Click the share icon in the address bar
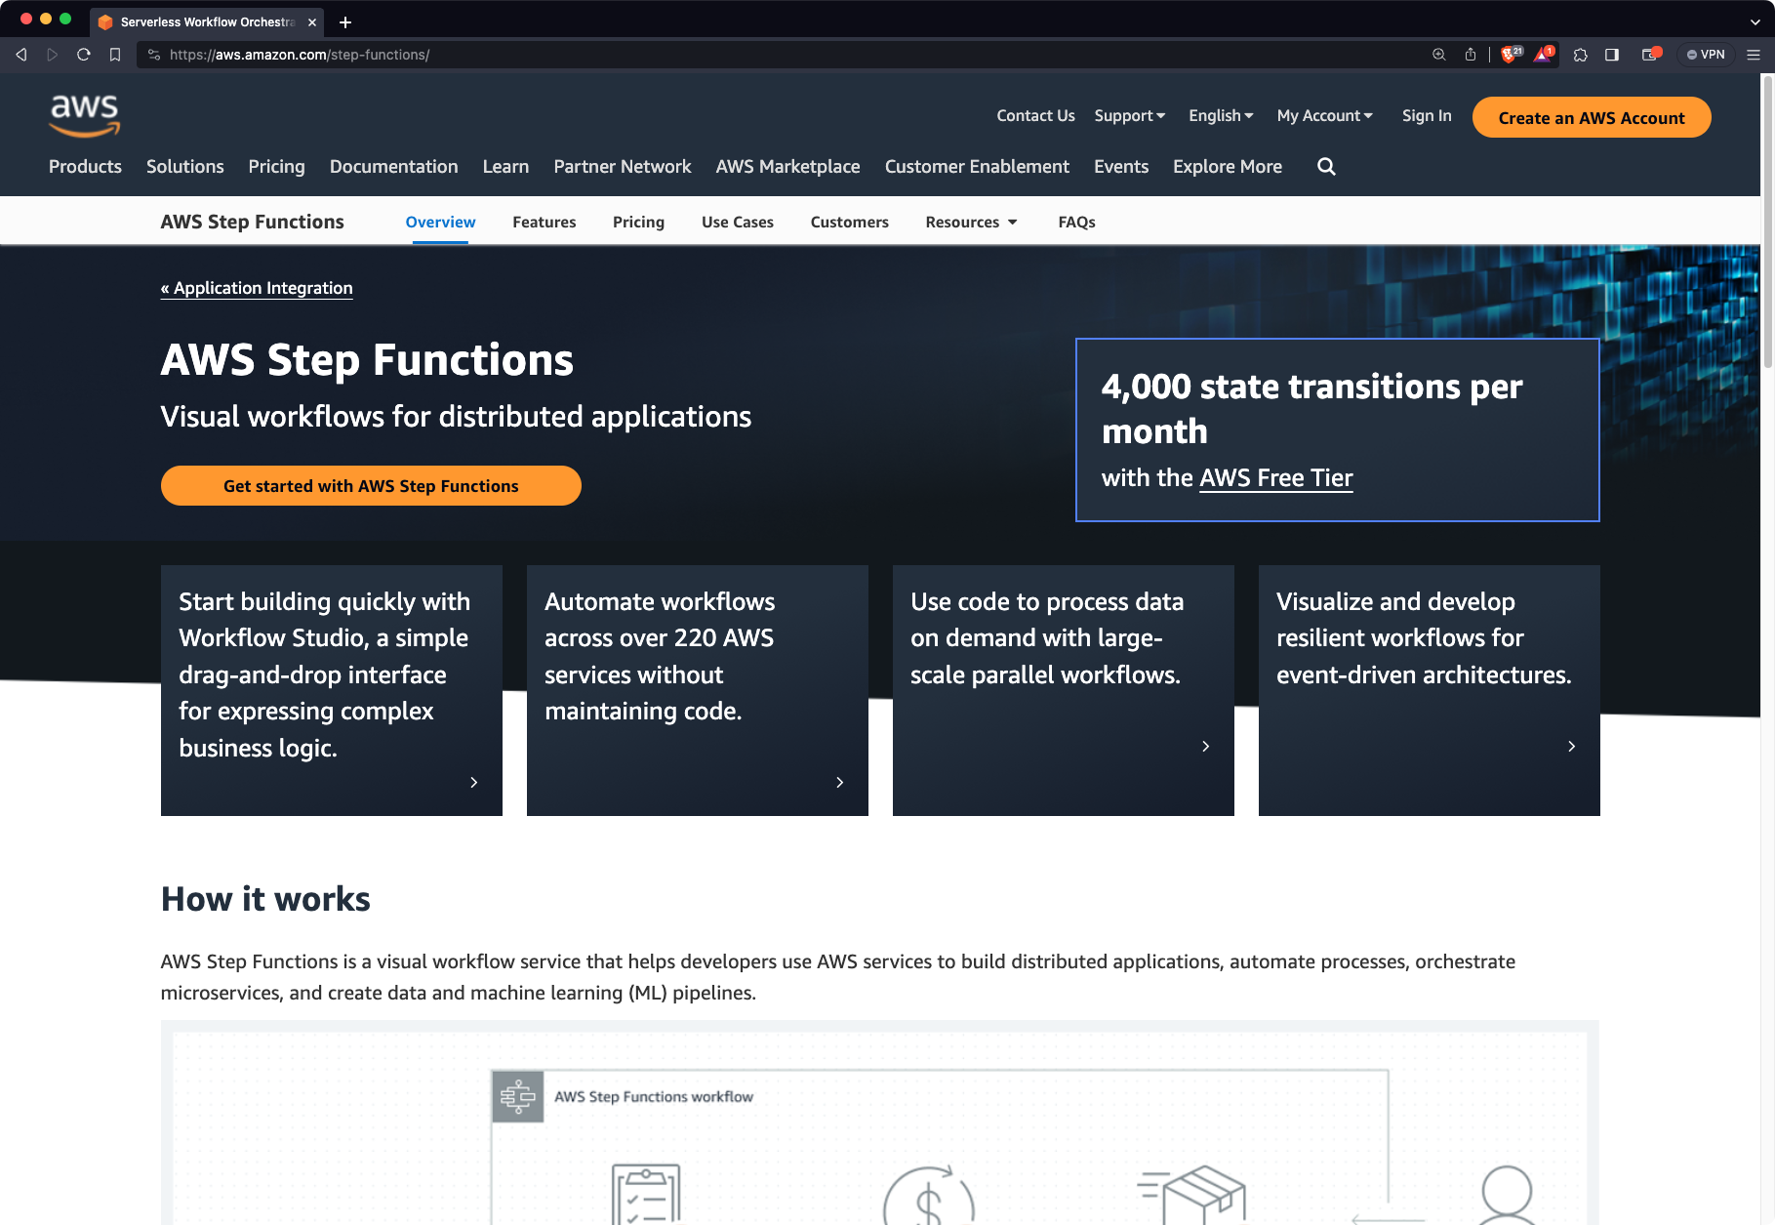Viewport: 1775px width, 1225px height. click(1472, 55)
